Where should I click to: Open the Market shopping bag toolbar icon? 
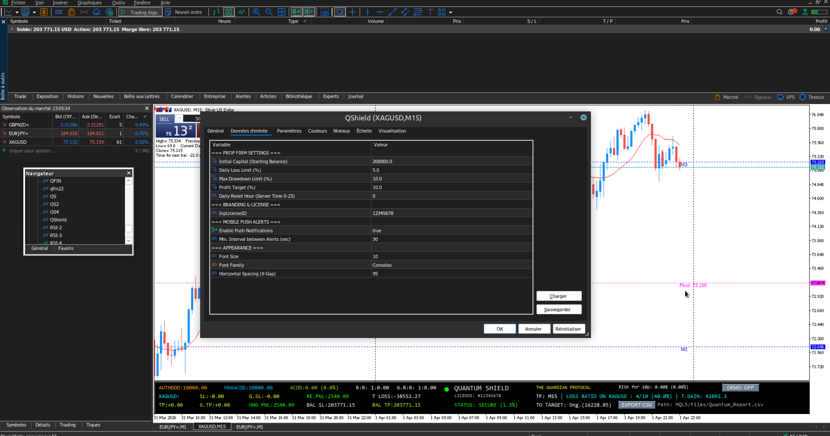72,12
